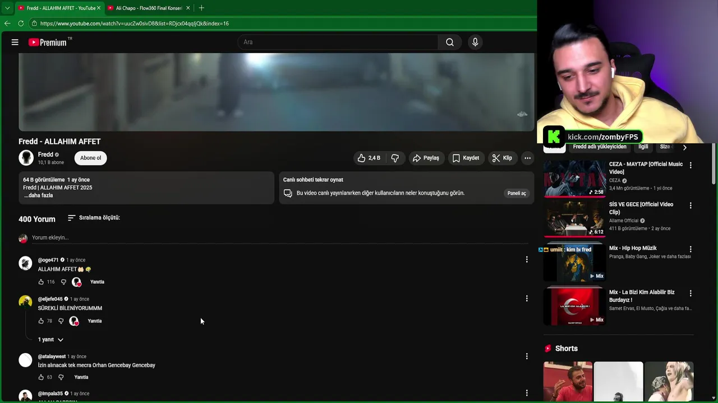Click the Kaydet save button

(466, 158)
